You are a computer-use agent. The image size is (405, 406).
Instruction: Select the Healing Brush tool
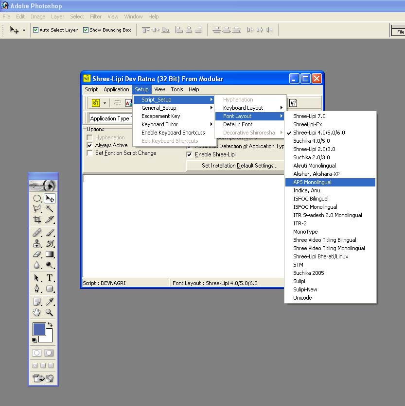(x=37, y=233)
